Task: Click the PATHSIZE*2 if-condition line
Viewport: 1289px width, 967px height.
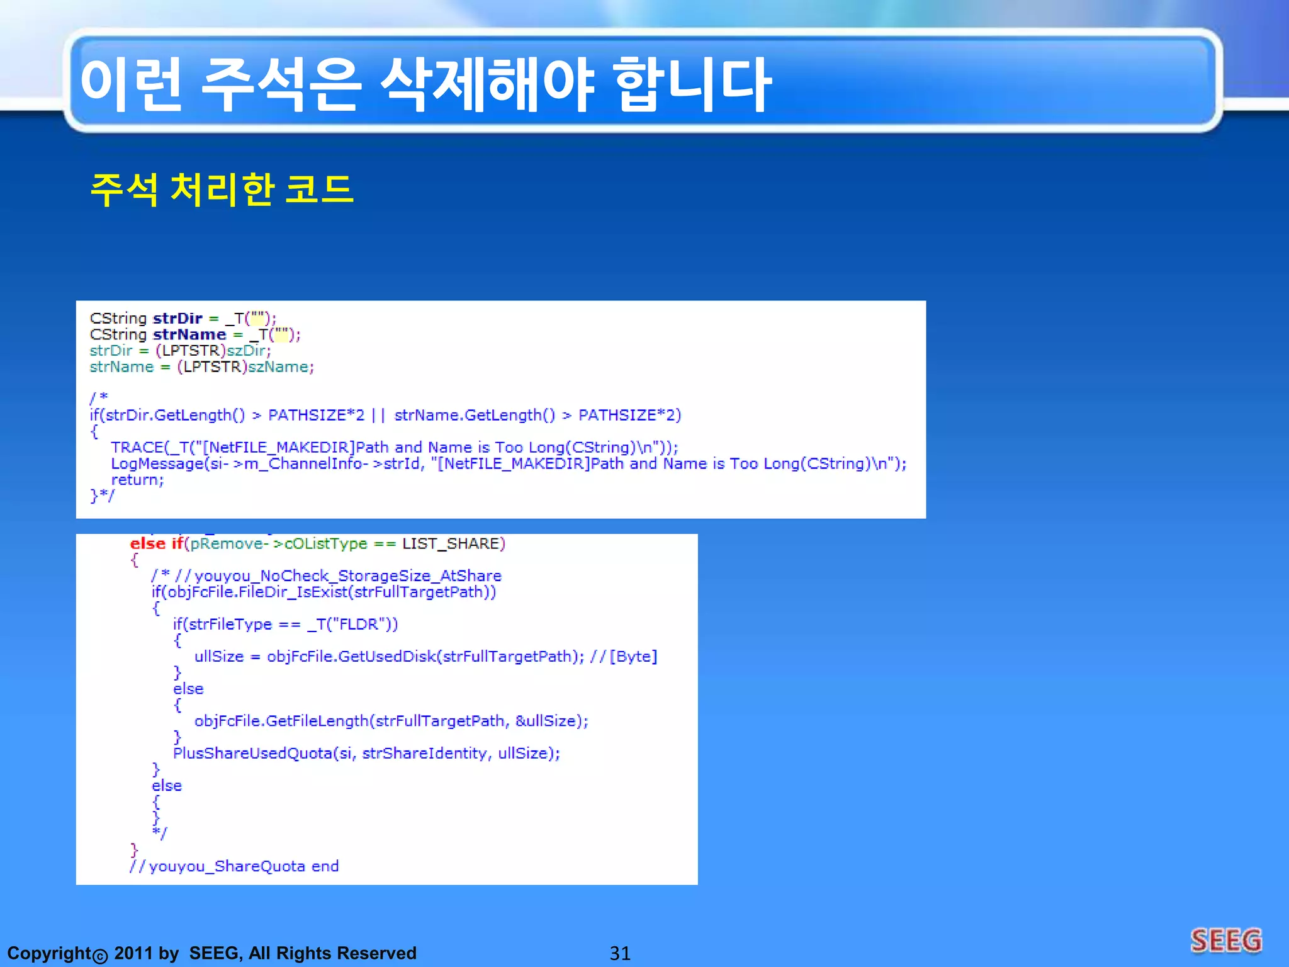Action: pyautogui.click(x=385, y=415)
